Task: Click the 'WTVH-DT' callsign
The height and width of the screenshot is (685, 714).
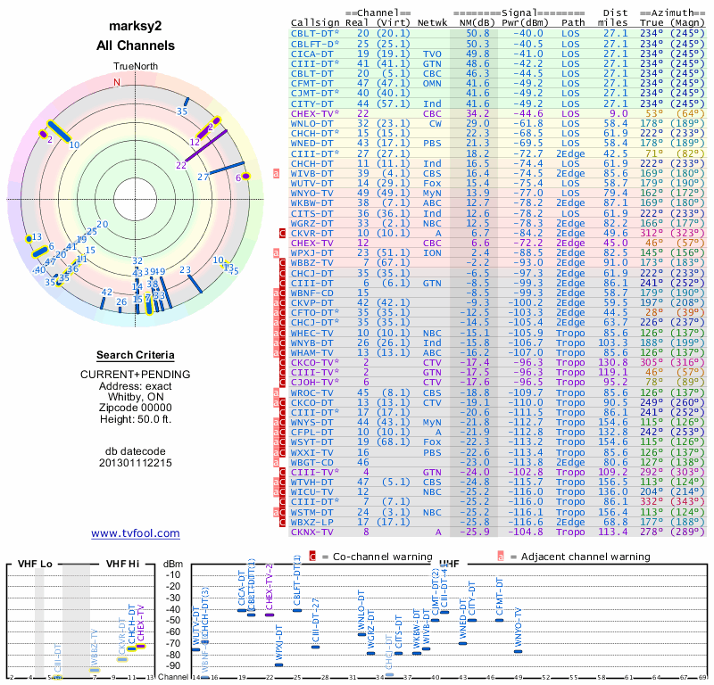Action: pos(311,482)
